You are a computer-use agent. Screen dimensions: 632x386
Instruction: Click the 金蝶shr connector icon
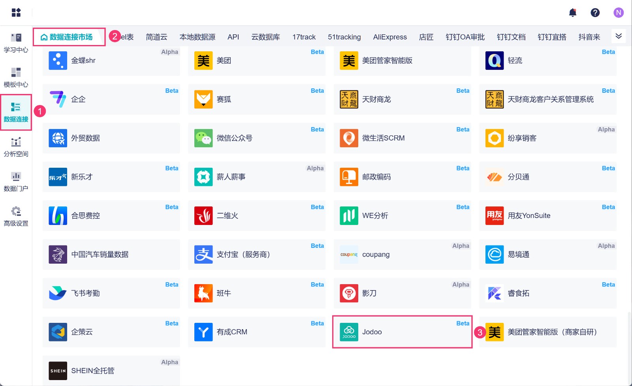(58, 60)
